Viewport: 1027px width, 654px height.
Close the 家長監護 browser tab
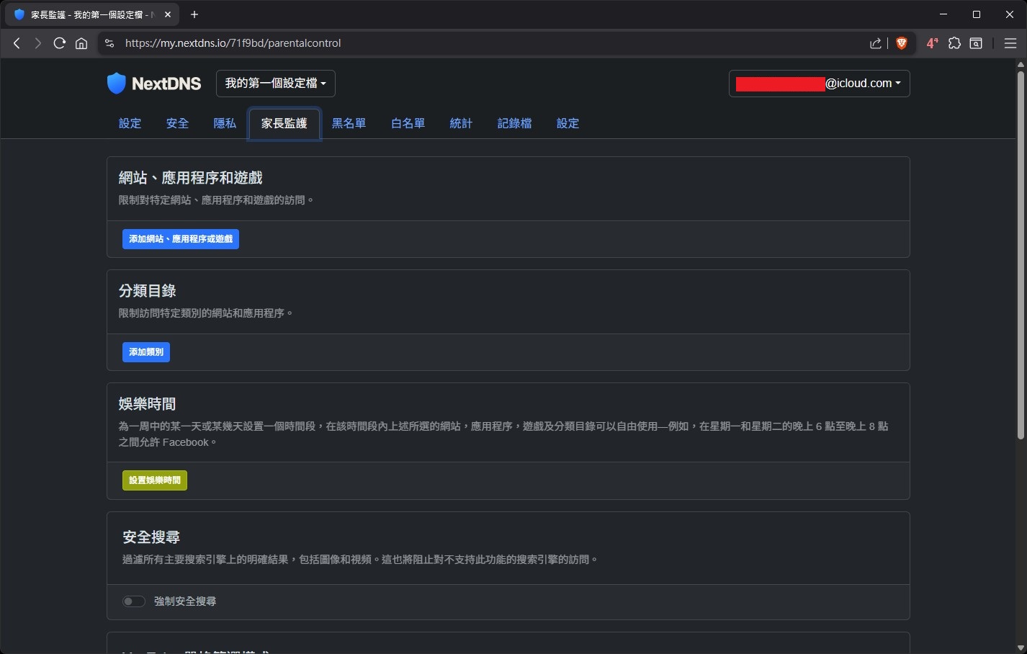[x=168, y=14]
